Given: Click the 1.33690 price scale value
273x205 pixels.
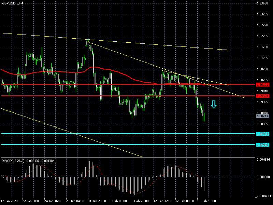Looking at the screenshot, I should pos(262,3).
